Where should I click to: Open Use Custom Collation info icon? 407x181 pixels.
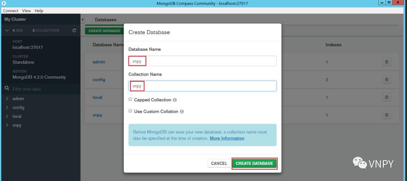(x=182, y=112)
